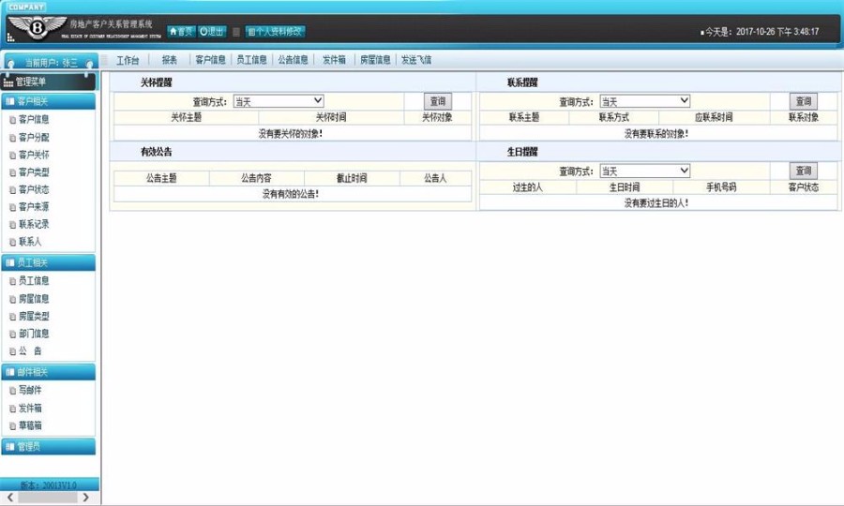Click the 当前用户: 张三 label
This screenshot has width=844, height=506.
tap(52, 63)
